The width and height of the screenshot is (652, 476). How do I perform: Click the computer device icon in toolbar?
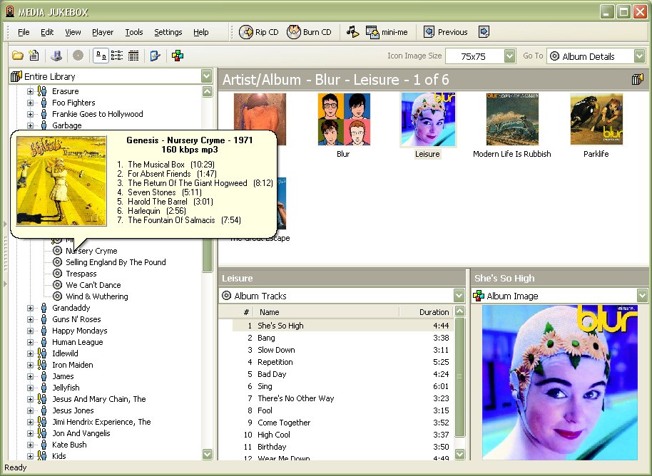tap(56, 56)
